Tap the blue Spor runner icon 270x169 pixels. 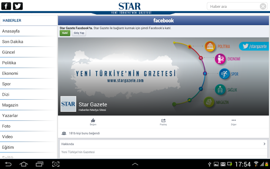pos(224,74)
